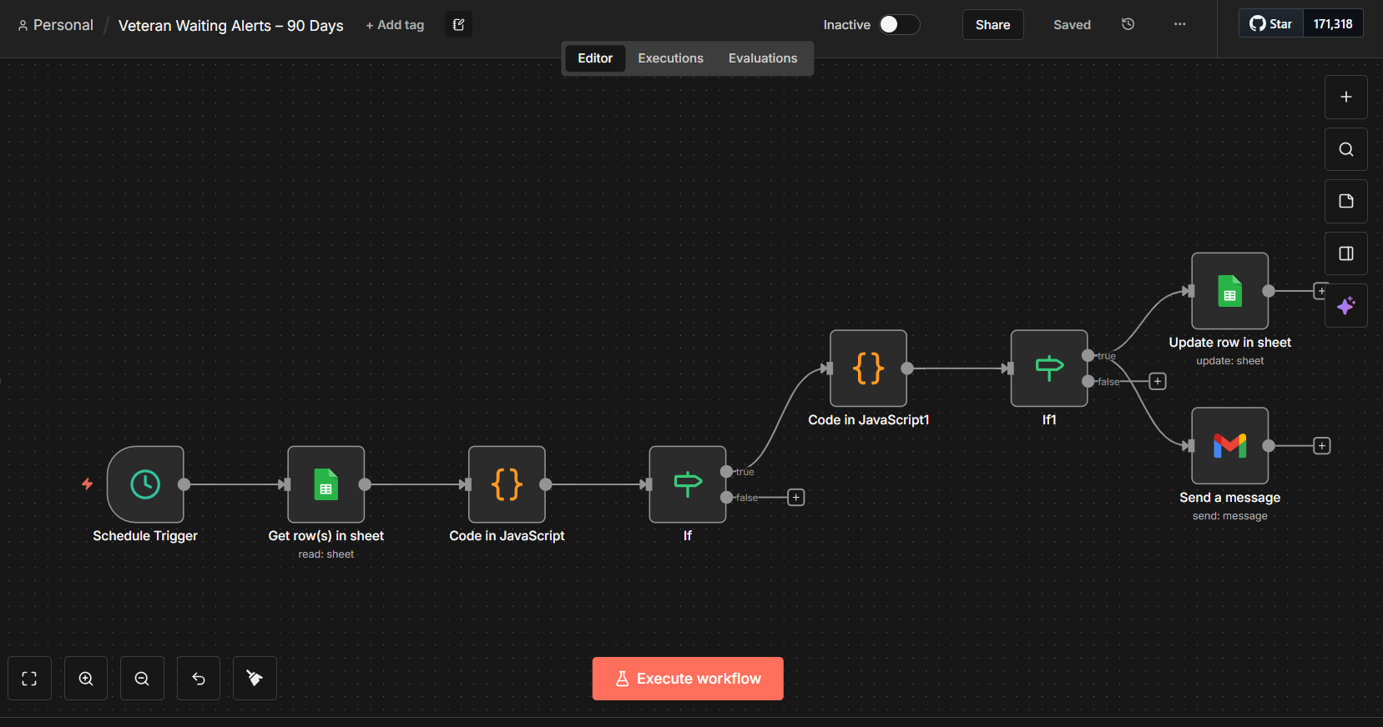Select the Get row(s) in sheet node
Image resolution: width=1383 pixels, height=727 pixels.
(x=326, y=484)
